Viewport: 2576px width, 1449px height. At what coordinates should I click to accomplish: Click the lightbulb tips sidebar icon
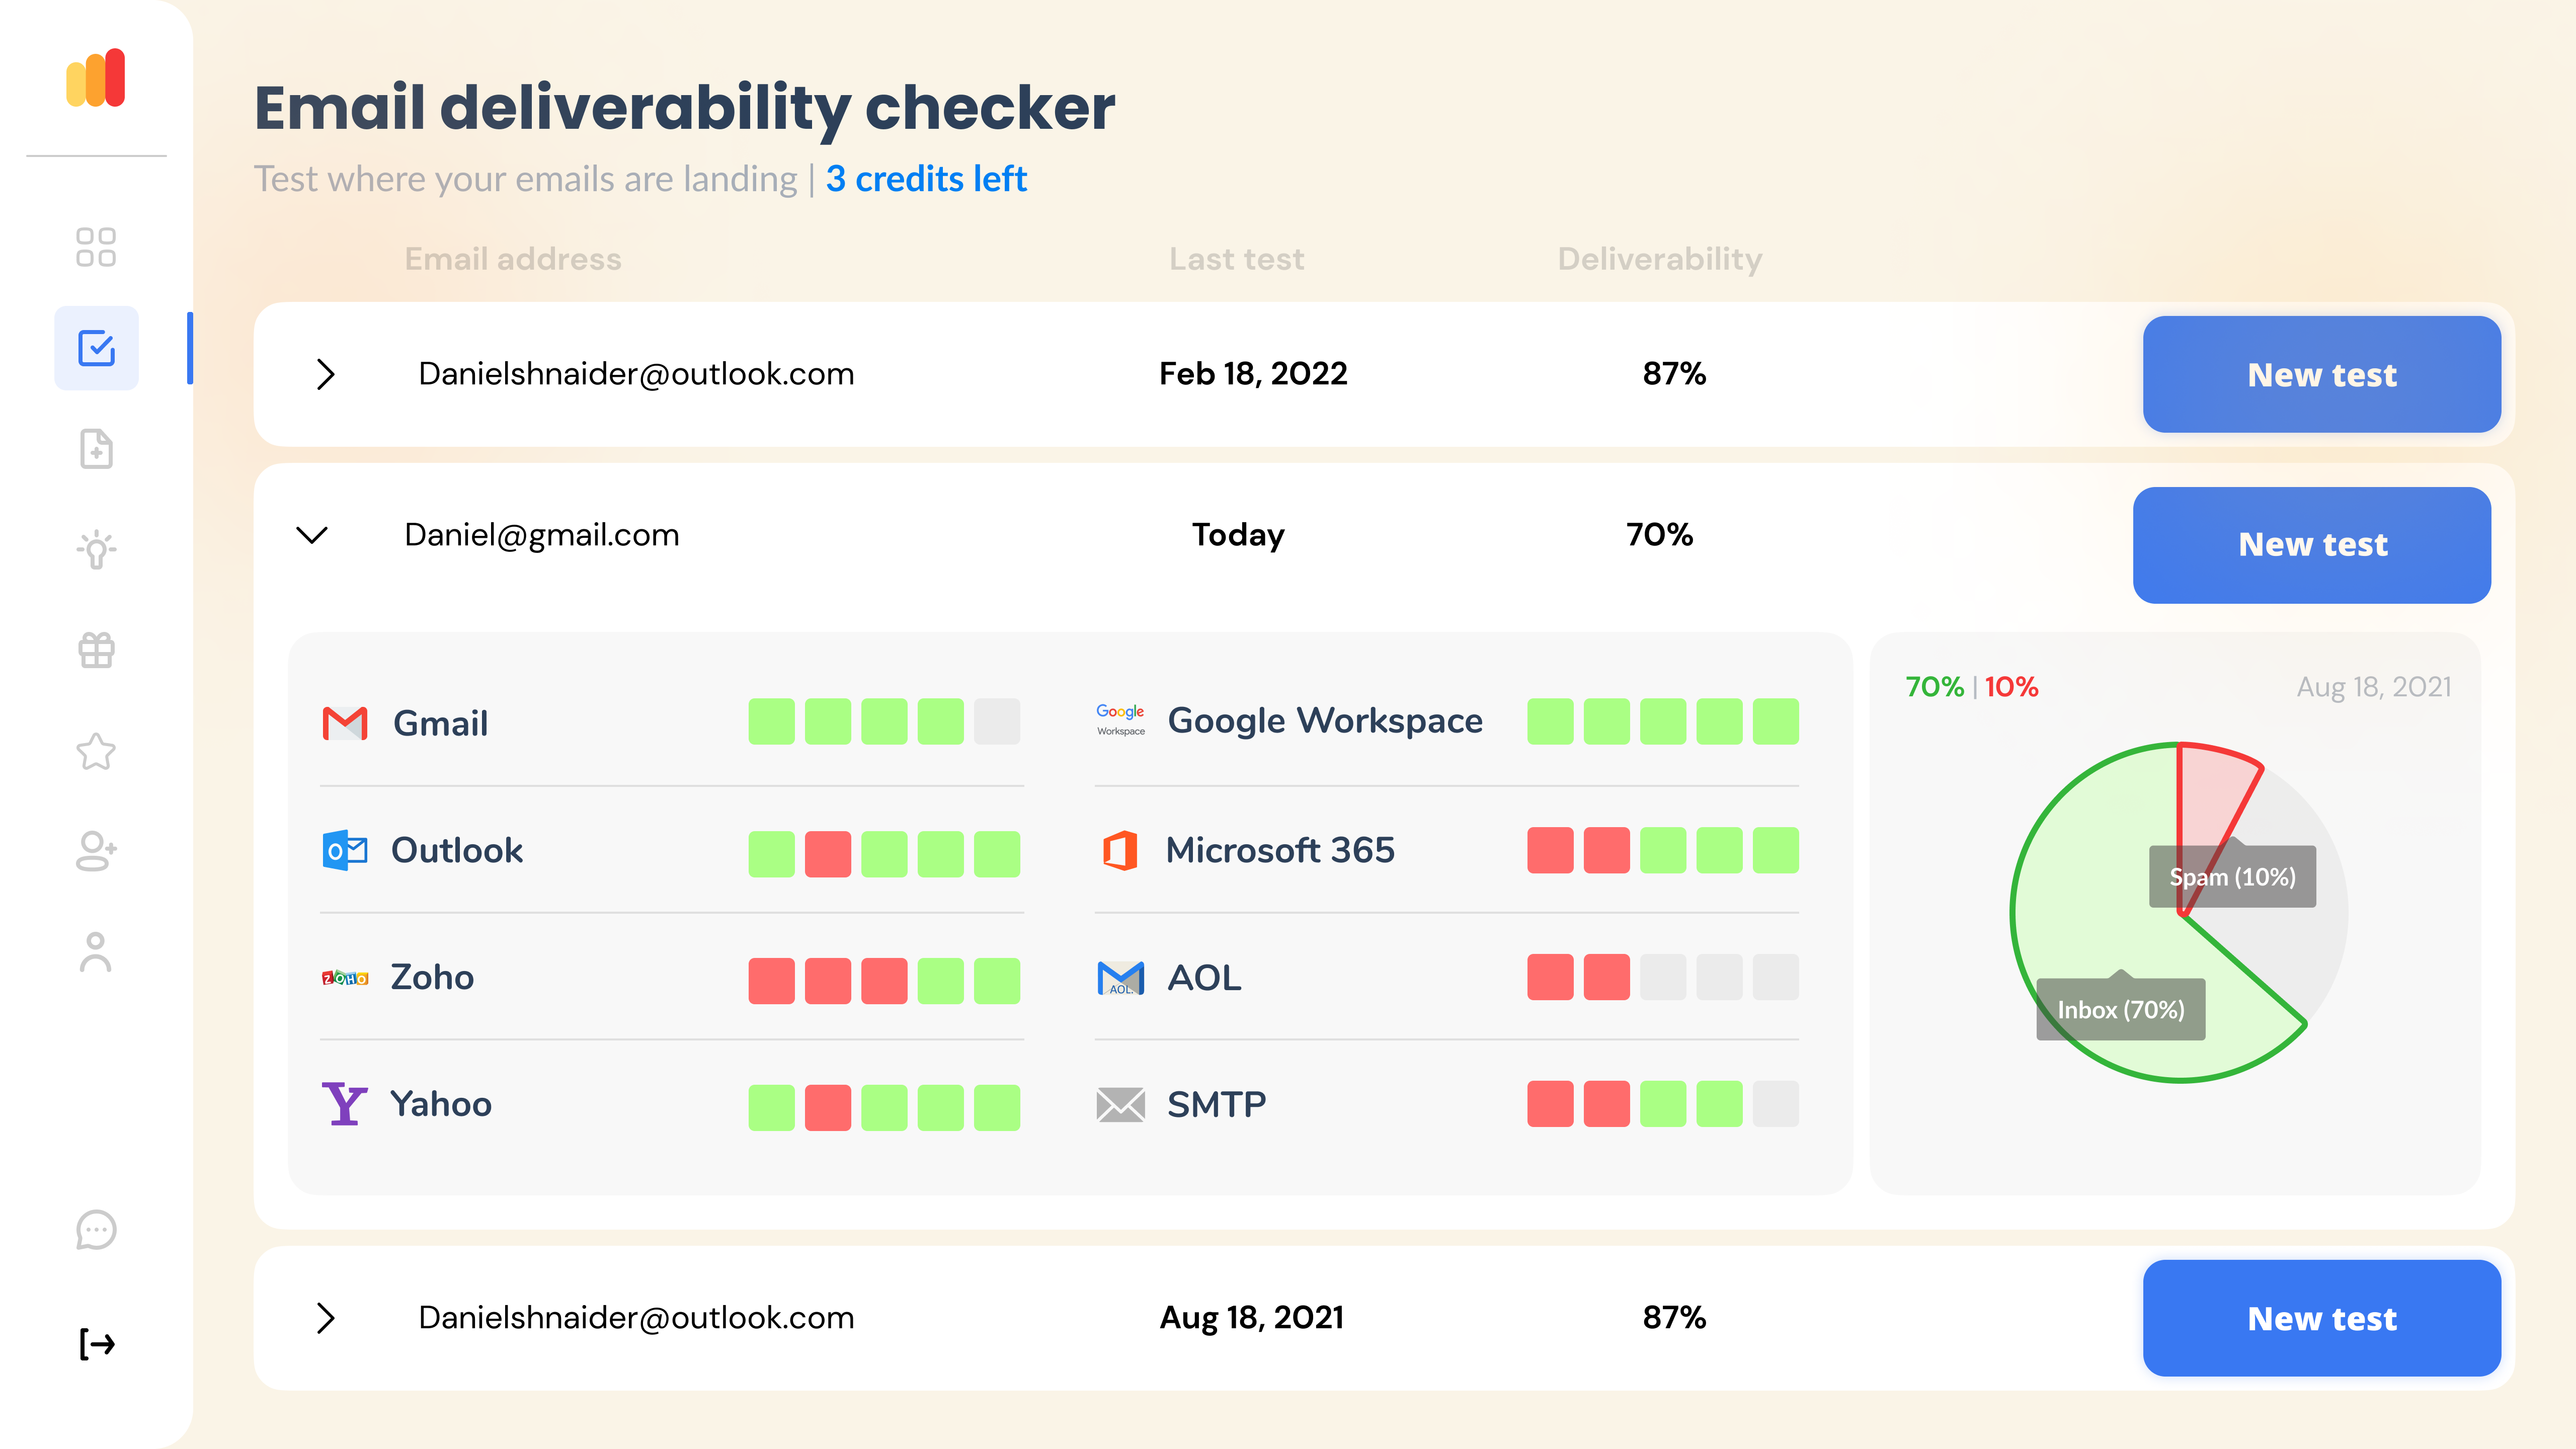96,549
